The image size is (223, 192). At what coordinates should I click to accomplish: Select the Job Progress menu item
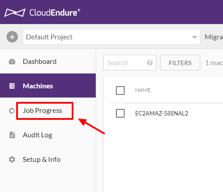pyautogui.click(x=48, y=111)
